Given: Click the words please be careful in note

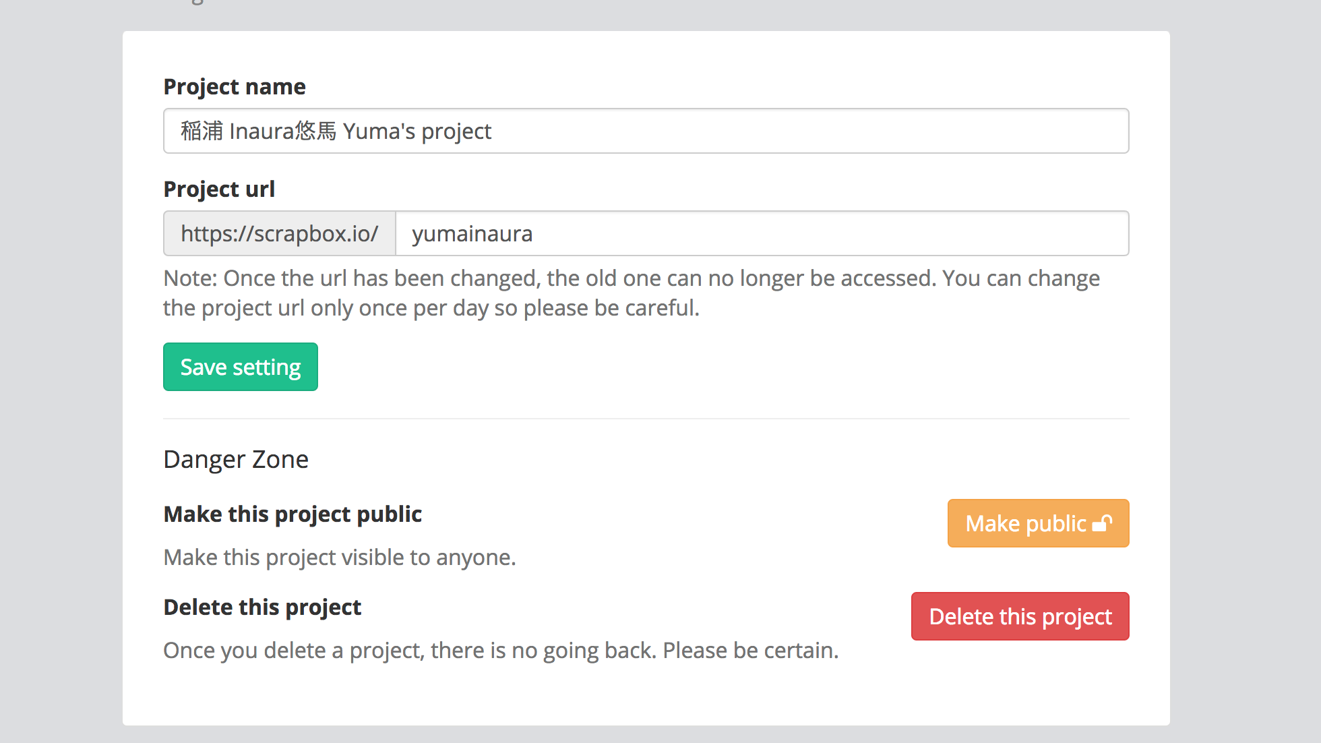Looking at the screenshot, I should (611, 307).
